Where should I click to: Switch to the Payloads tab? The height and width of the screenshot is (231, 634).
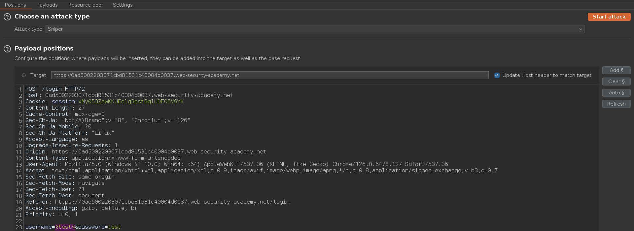pyautogui.click(x=47, y=5)
